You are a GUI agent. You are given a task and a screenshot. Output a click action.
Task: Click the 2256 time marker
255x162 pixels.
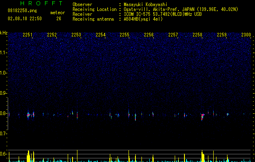(x=149, y=35)
